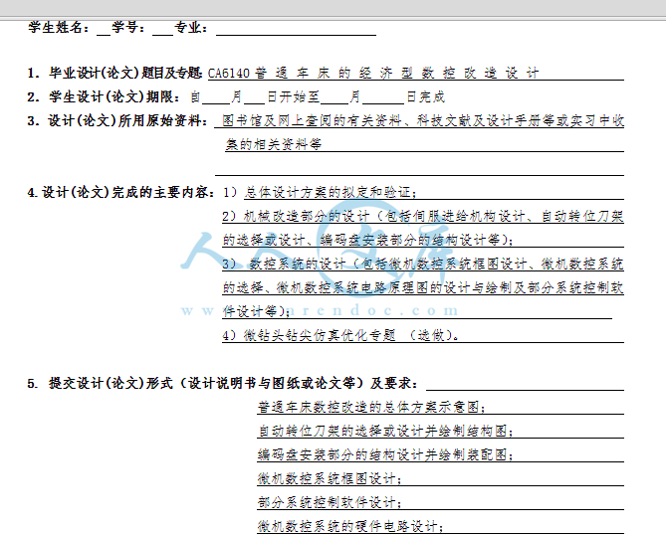
Task: Click item 4) 微钻头钻尖仿真优化专题
Action: [340, 335]
